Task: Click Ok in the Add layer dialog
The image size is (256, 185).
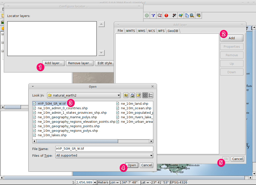Action: pos(226,159)
